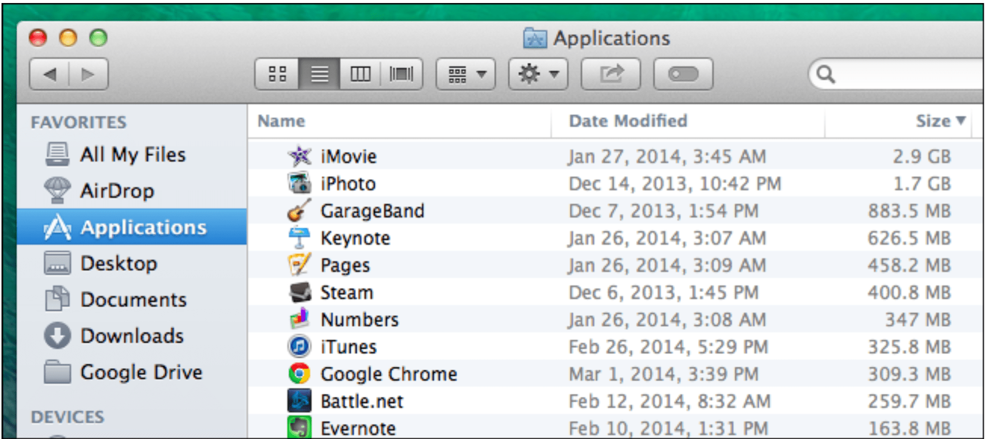The width and height of the screenshot is (987, 439).
Task: Click the 883.5 MB size value
Action: coord(909,211)
